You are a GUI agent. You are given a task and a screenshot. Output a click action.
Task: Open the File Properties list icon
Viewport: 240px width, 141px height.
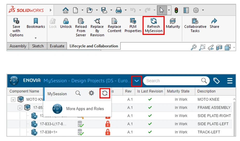pos(186,10)
